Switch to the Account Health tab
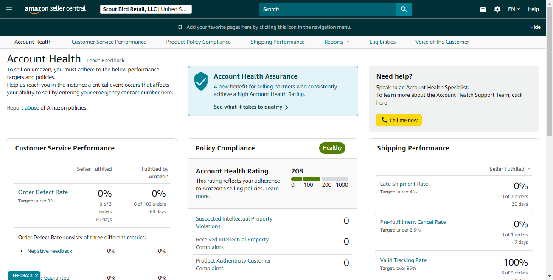The height and width of the screenshot is (280, 553). point(33,42)
